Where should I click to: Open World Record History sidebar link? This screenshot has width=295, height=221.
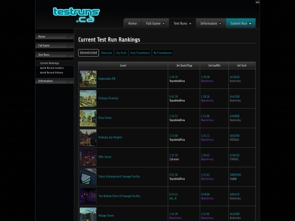(51, 73)
